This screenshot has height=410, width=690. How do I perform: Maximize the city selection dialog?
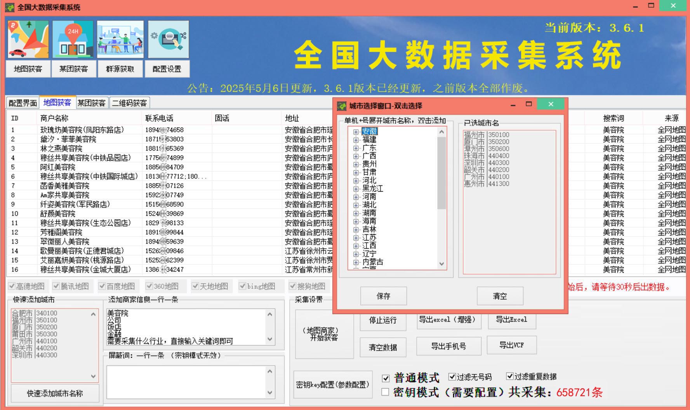528,104
